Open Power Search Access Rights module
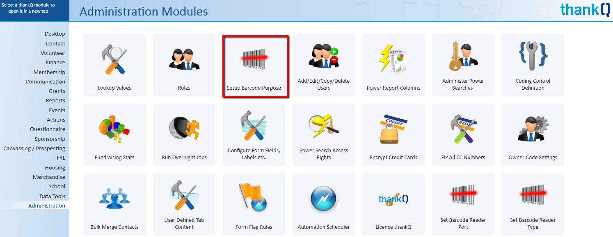The height and width of the screenshot is (237, 613). click(x=324, y=135)
